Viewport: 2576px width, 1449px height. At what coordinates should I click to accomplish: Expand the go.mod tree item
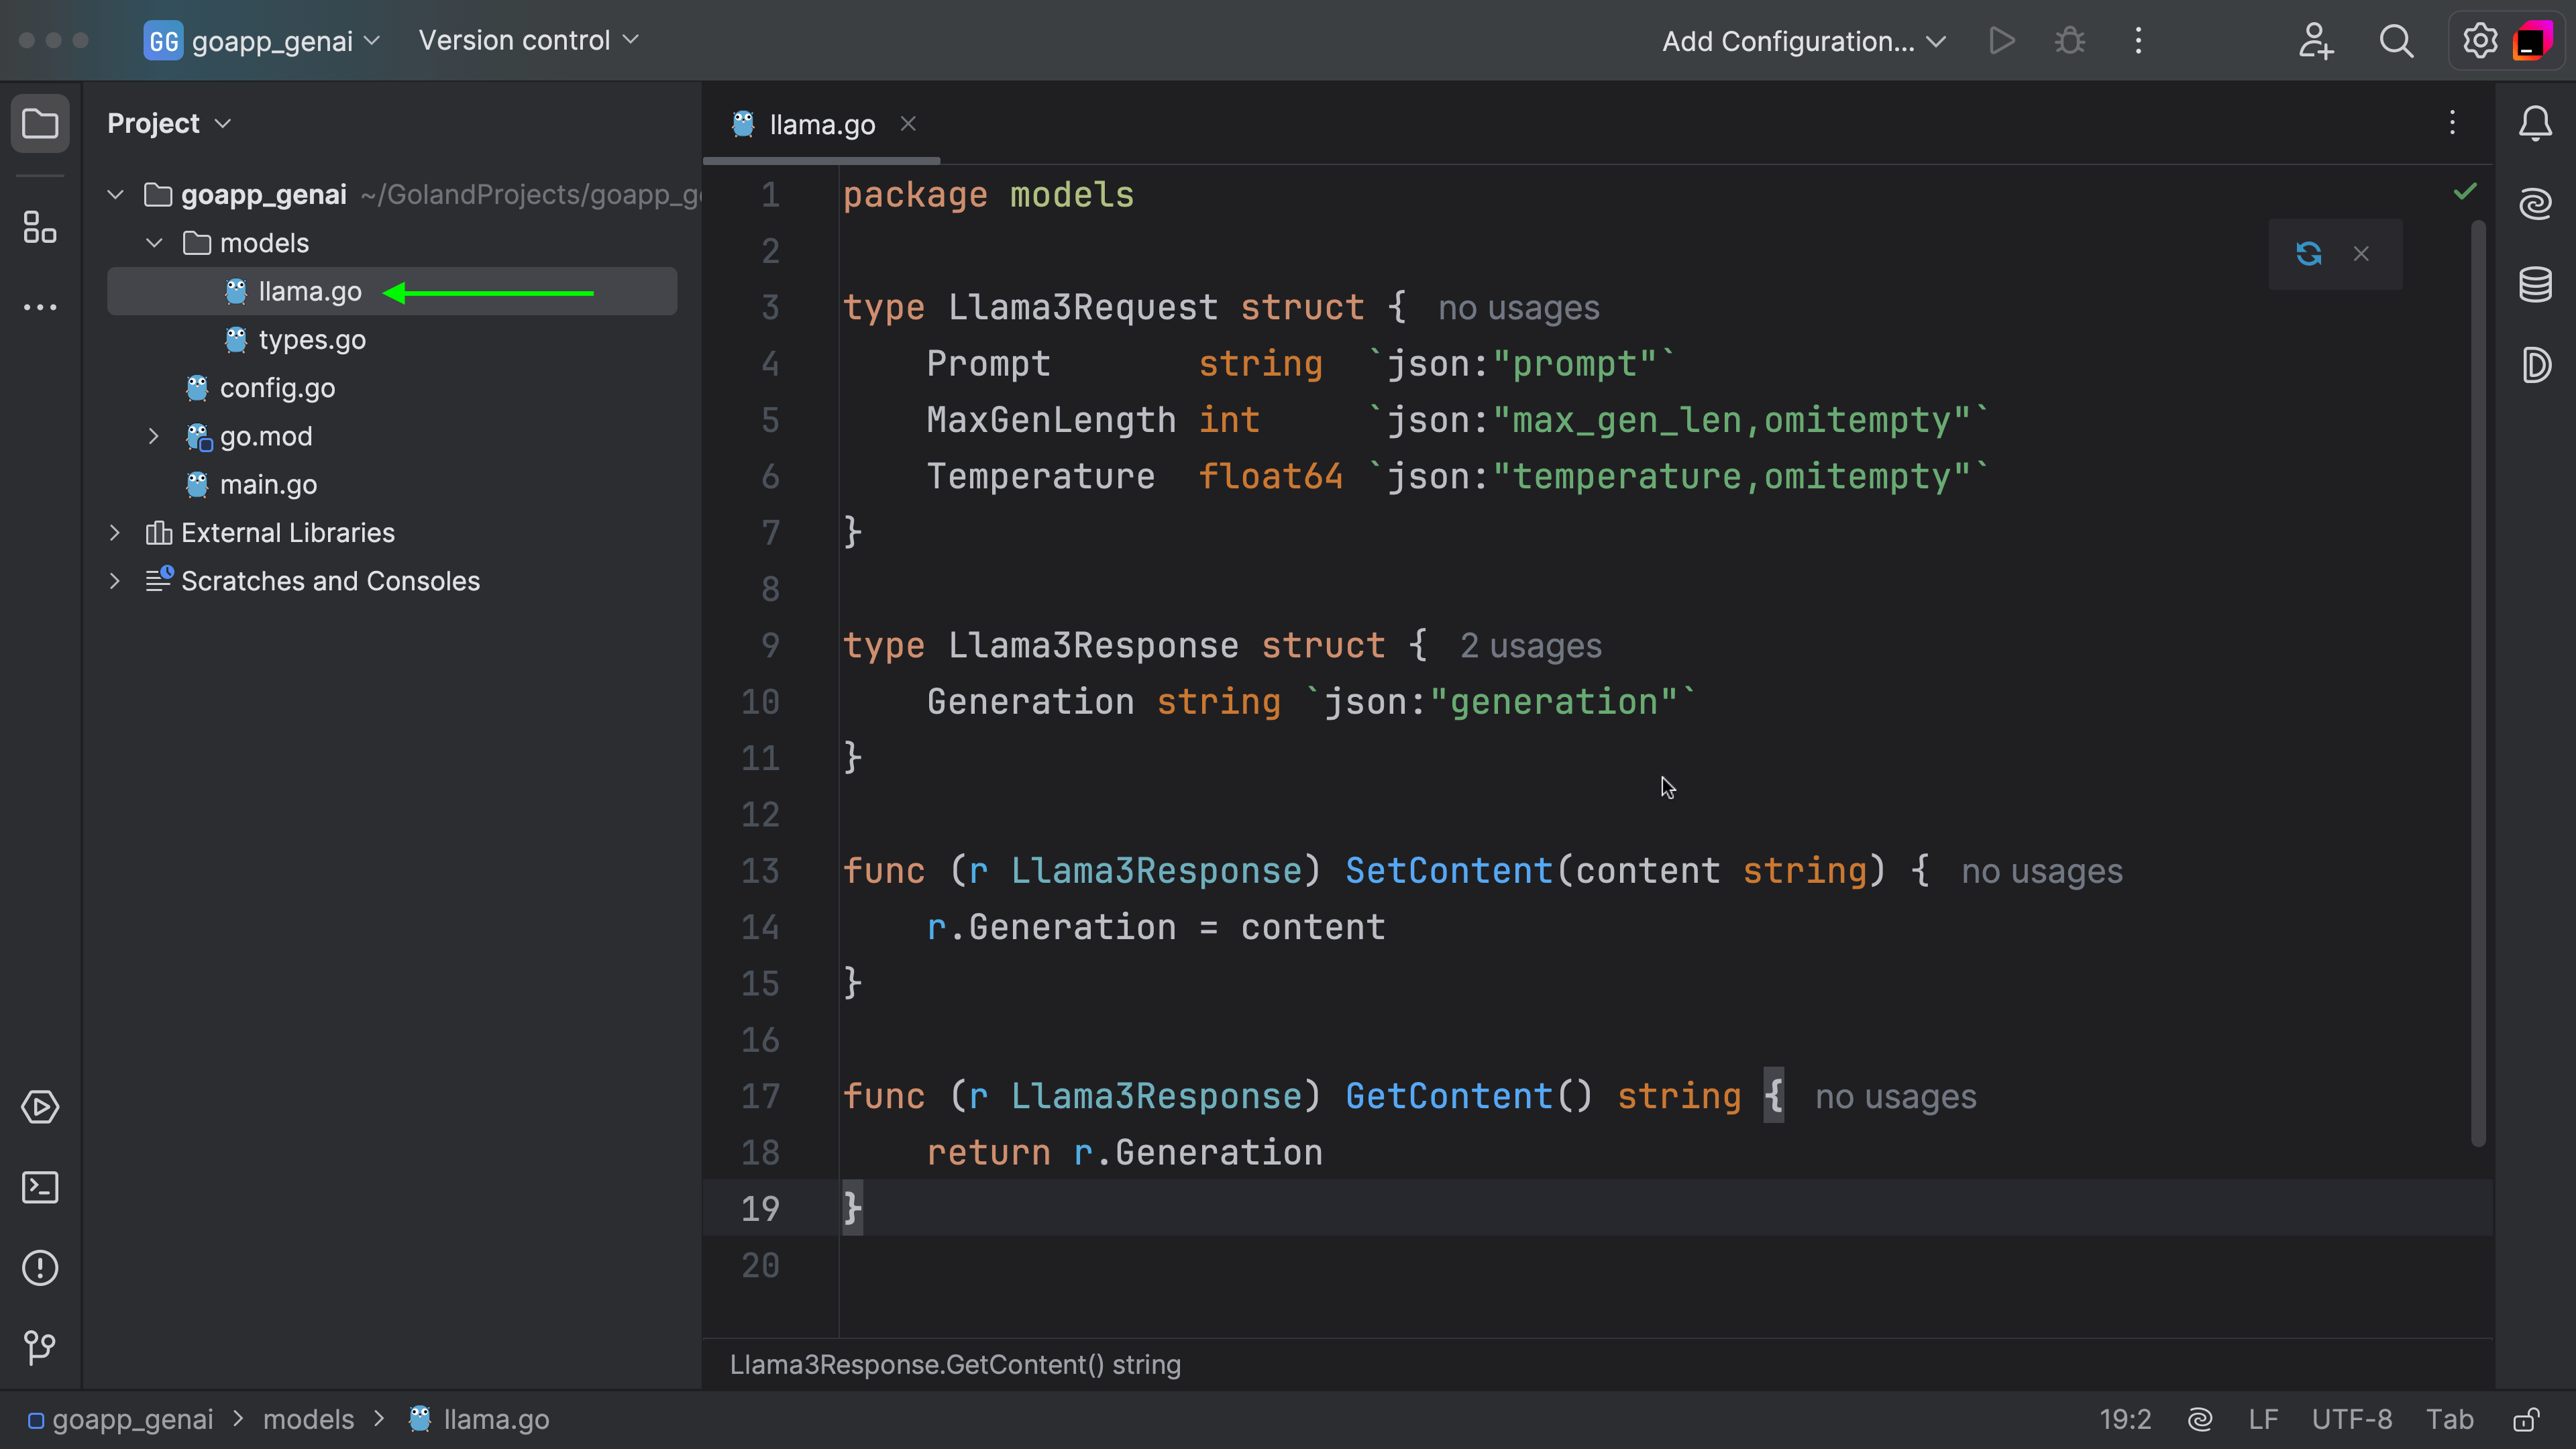153,436
